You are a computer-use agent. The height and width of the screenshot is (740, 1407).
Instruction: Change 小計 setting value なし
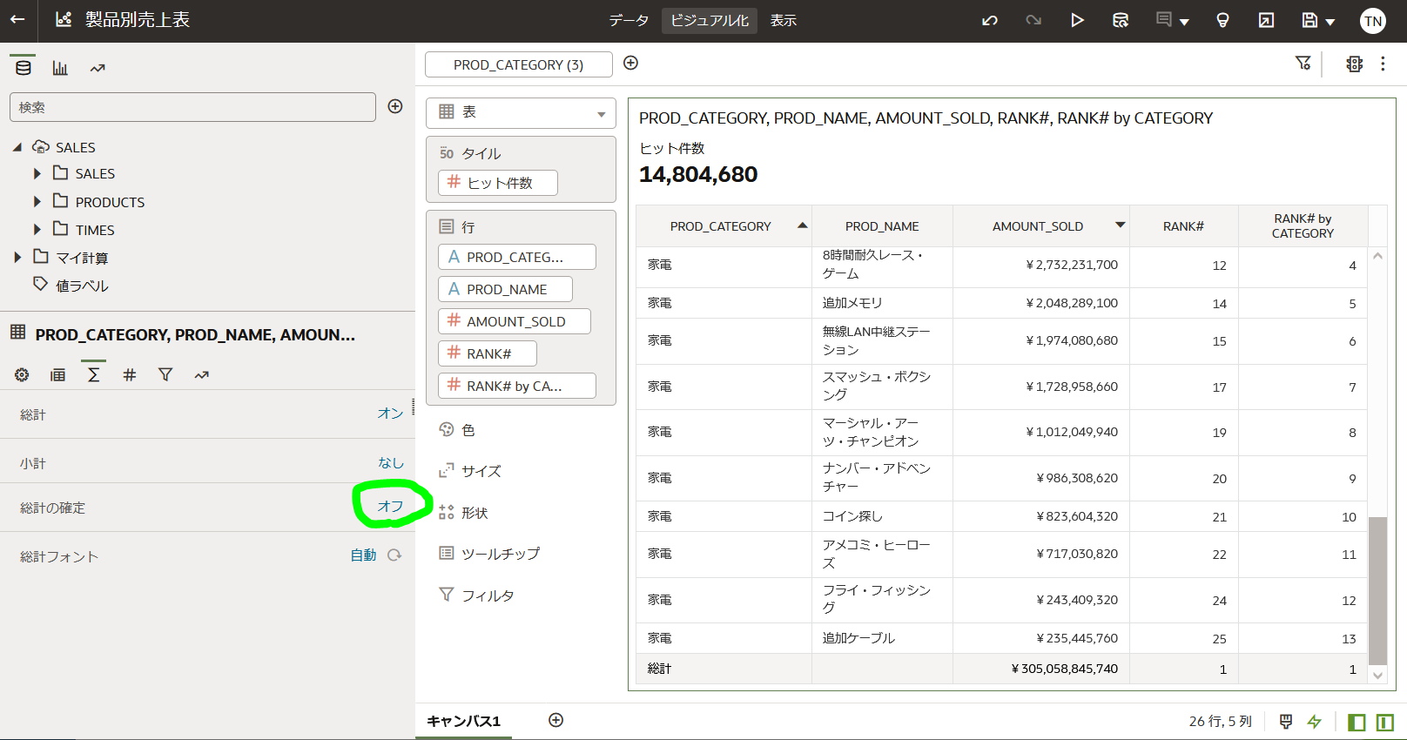(x=391, y=463)
